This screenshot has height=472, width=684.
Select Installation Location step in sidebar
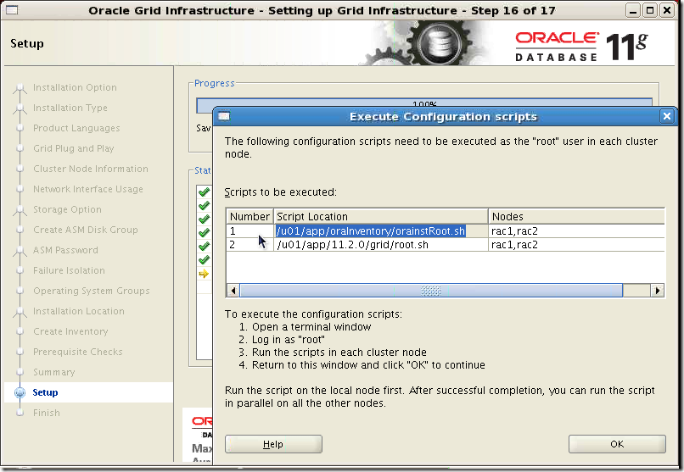pos(79,311)
